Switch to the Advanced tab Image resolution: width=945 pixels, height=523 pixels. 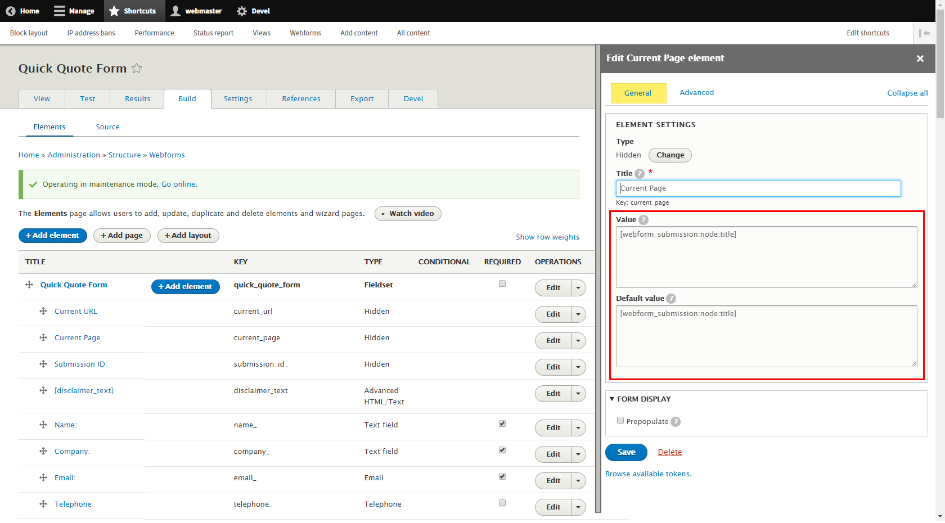coord(696,92)
